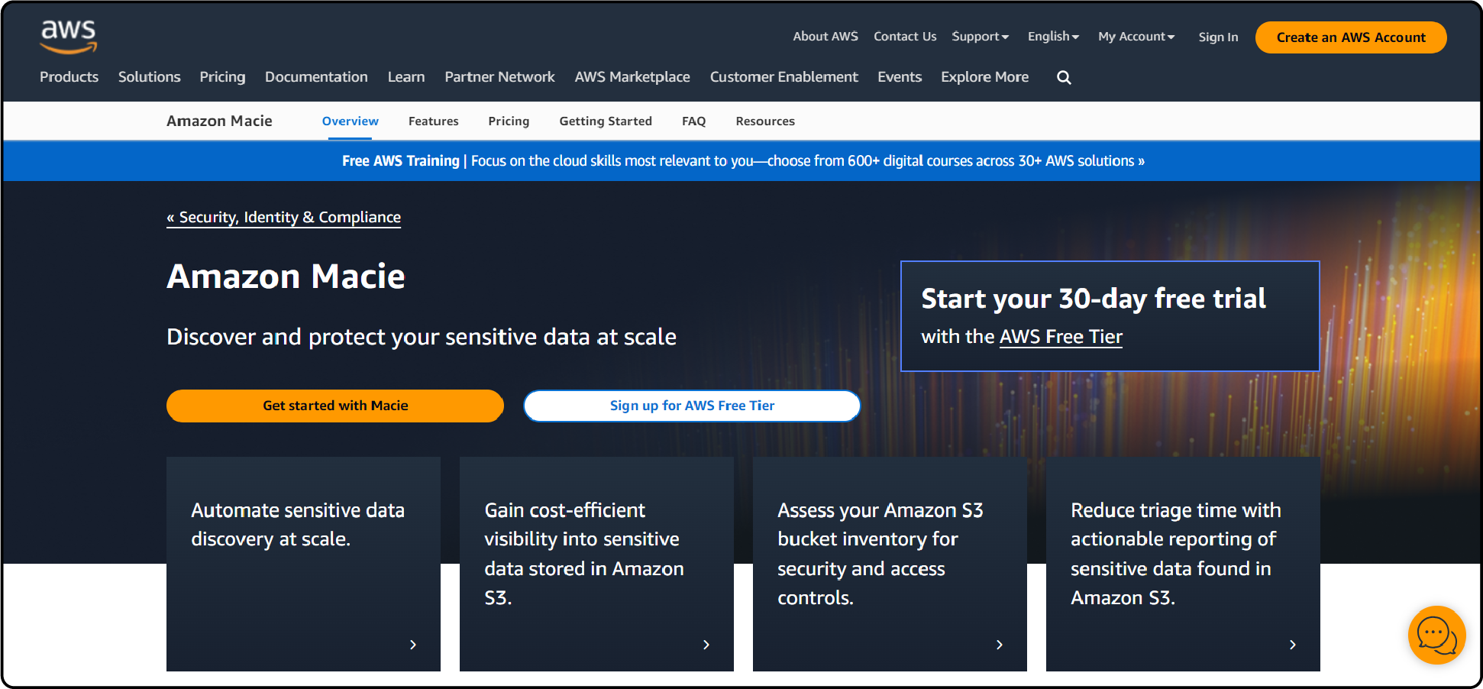Screen dimensions: 1483x689
Task: Open the Solutions menu
Action: click(150, 77)
